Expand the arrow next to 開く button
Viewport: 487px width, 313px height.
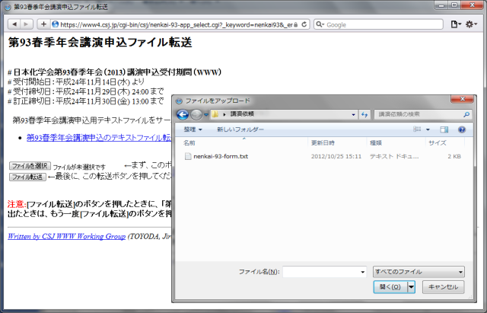click(x=412, y=287)
